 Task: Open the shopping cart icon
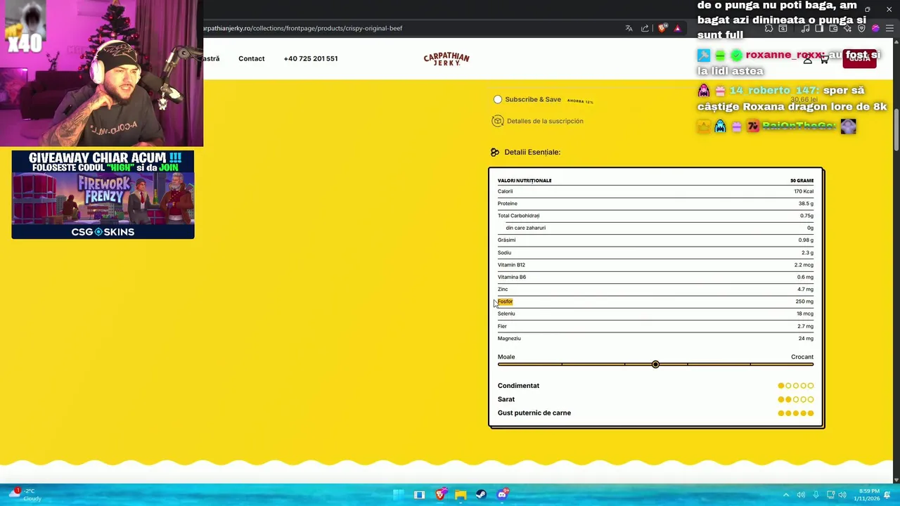(824, 59)
